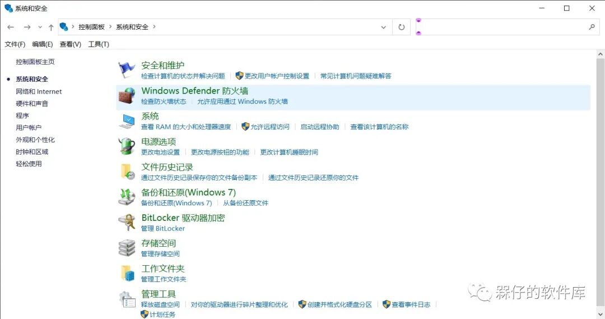The height and width of the screenshot is (319, 605).
Task: Click 对你的驱动器进行碎片整理和优化 link
Action: click(239, 304)
